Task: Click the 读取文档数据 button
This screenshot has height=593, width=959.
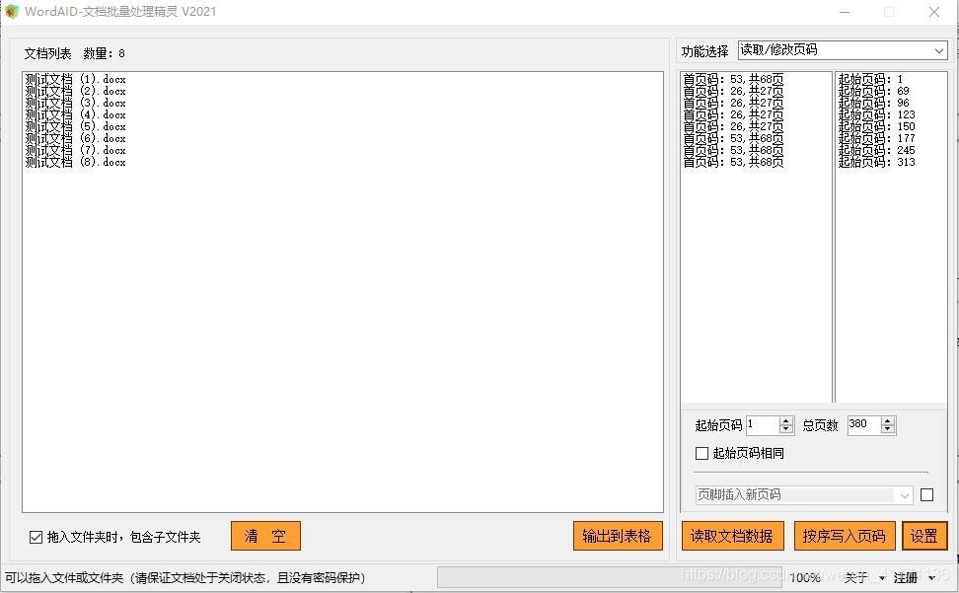Action: (x=732, y=536)
